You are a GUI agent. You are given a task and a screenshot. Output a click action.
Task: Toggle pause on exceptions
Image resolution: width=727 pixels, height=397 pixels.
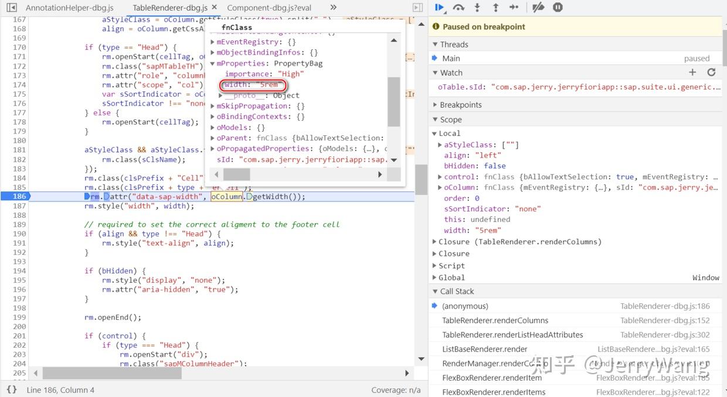pyautogui.click(x=558, y=8)
